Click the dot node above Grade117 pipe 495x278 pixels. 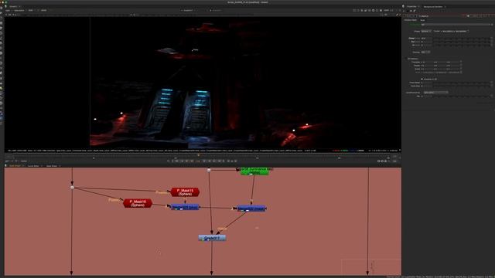point(209,170)
